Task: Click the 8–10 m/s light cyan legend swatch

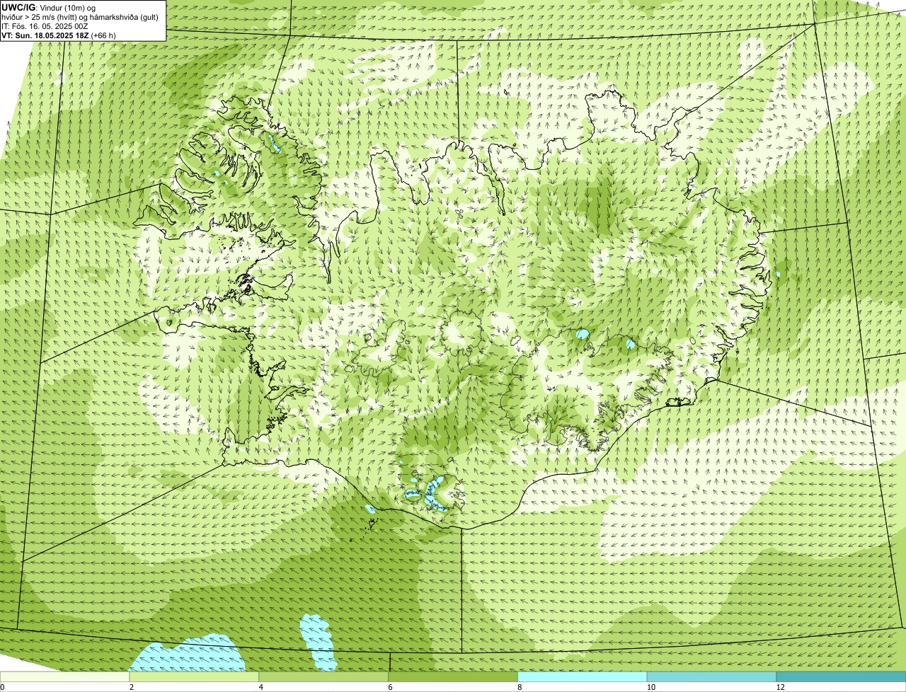Action: click(x=583, y=677)
